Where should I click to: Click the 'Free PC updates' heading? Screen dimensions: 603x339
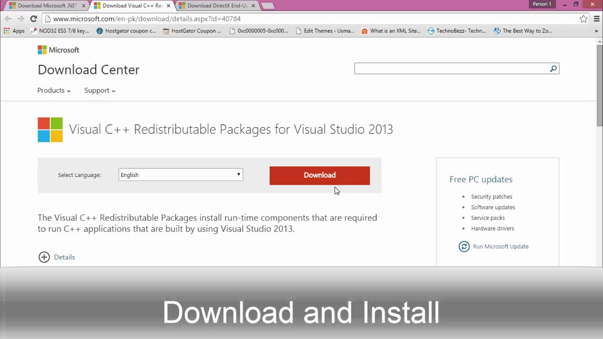point(481,179)
